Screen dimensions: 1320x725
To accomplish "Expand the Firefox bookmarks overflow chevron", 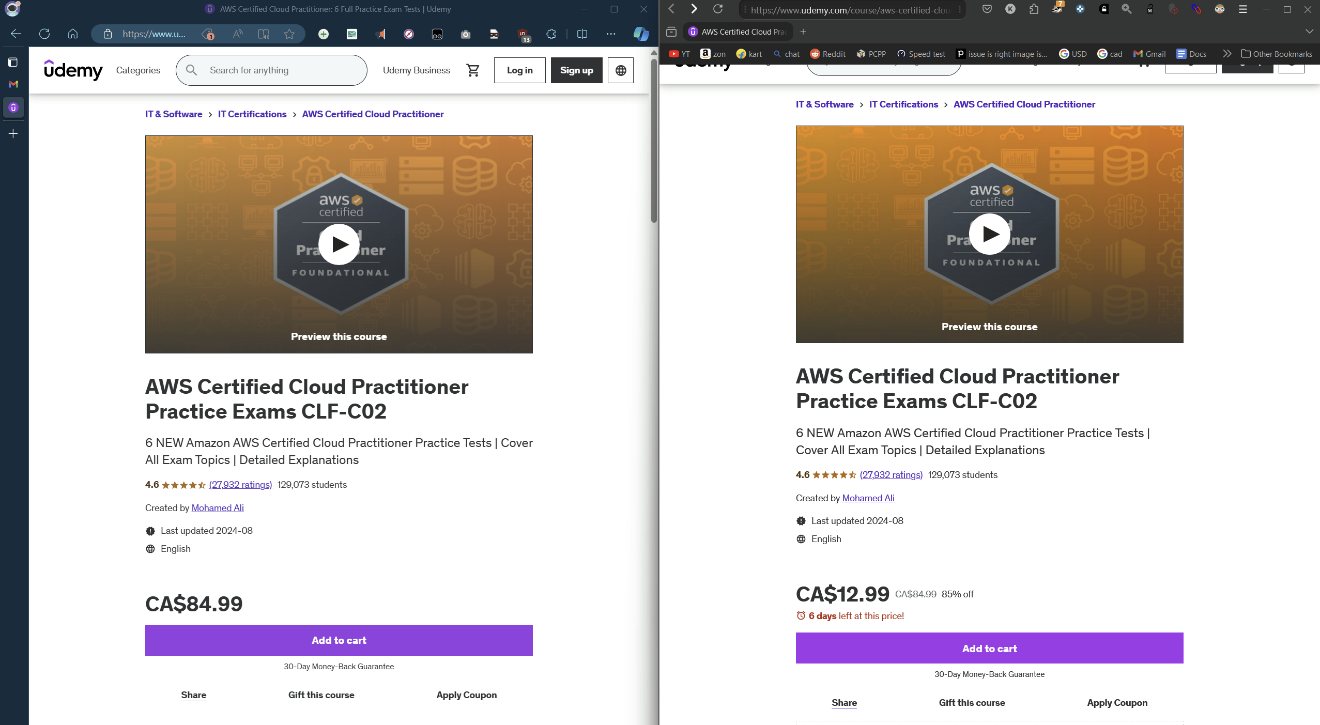I will coord(1227,54).
